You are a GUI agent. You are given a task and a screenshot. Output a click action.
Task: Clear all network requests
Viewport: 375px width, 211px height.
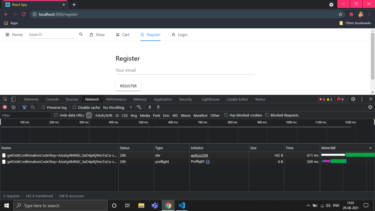pos(13,107)
